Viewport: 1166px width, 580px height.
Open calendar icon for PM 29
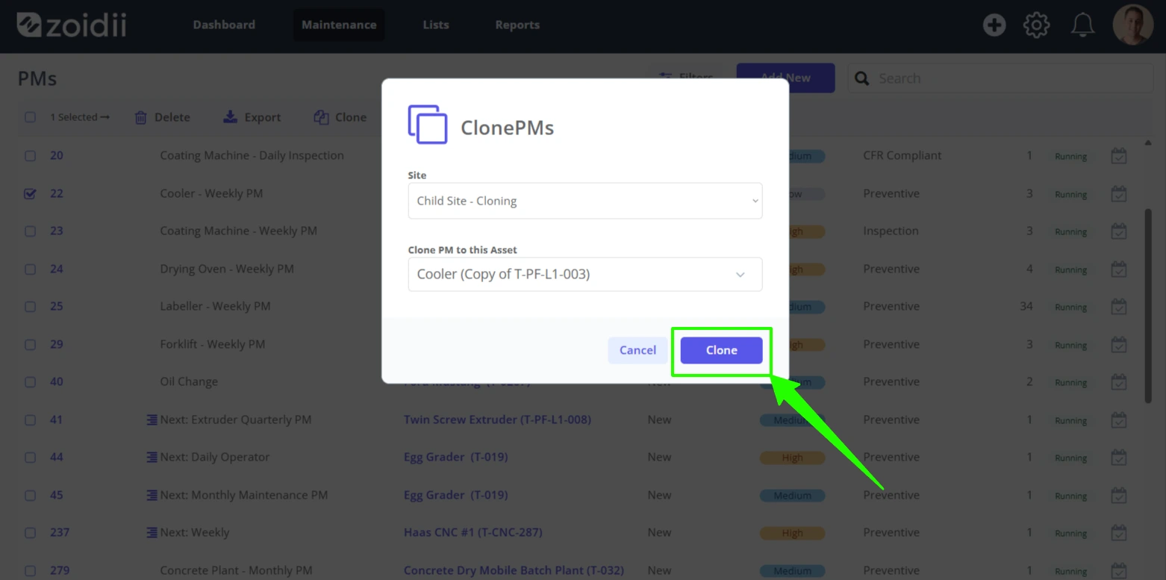1118,345
